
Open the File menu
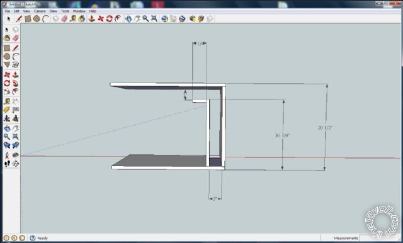click(7, 11)
